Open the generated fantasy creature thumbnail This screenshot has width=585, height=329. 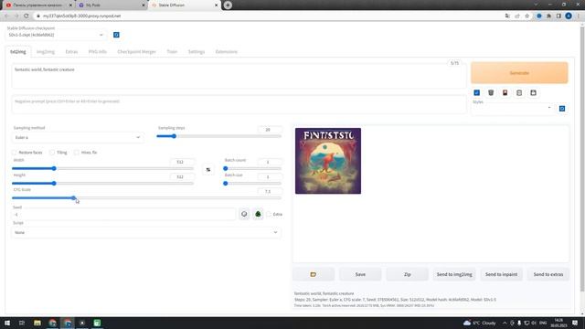coord(328,161)
